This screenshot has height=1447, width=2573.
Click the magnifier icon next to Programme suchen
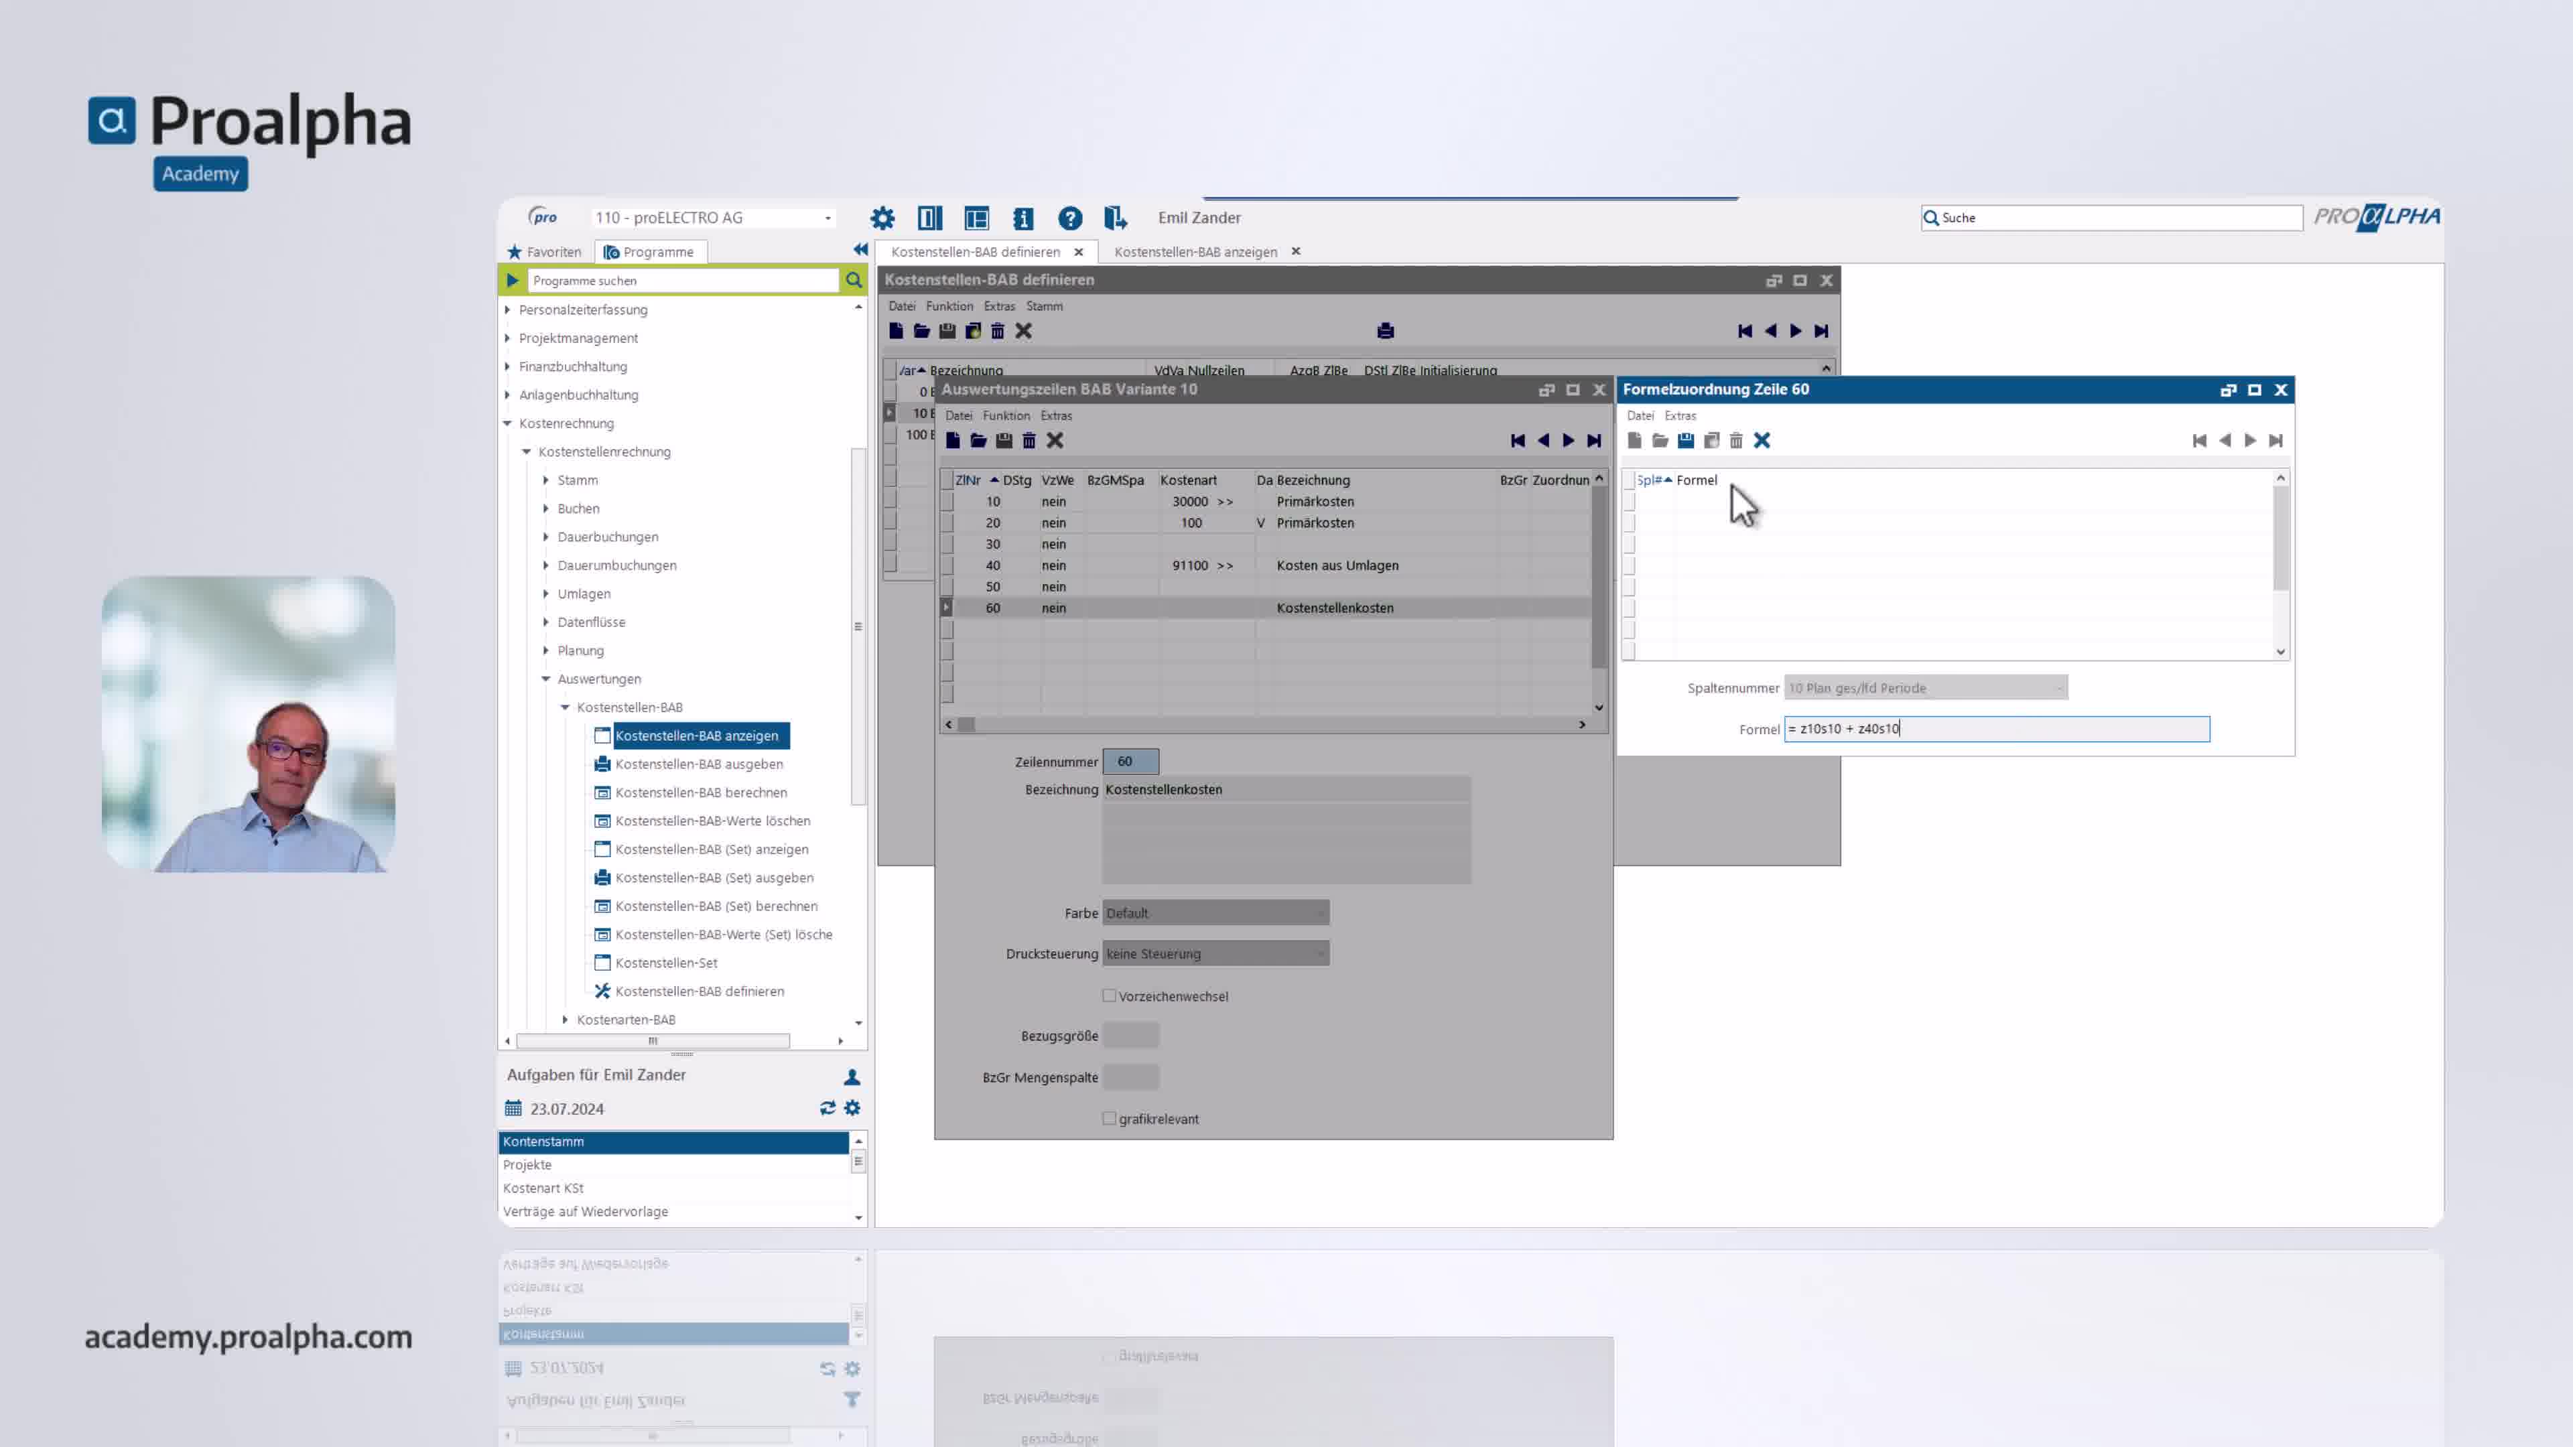(854, 281)
